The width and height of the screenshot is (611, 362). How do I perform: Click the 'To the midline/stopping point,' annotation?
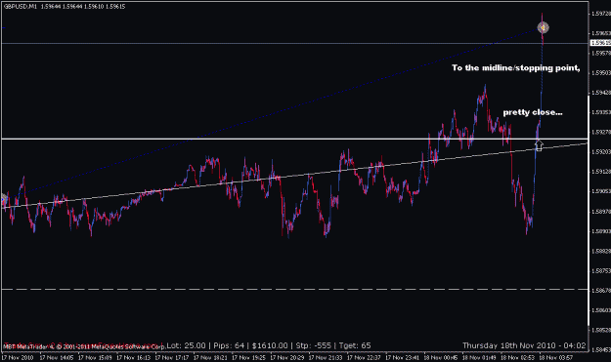coord(516,68)
